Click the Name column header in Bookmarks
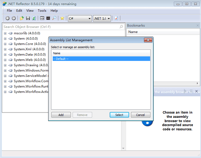This screenshot has height=158, width=201. pyautogui.click(x=163, y=32)
